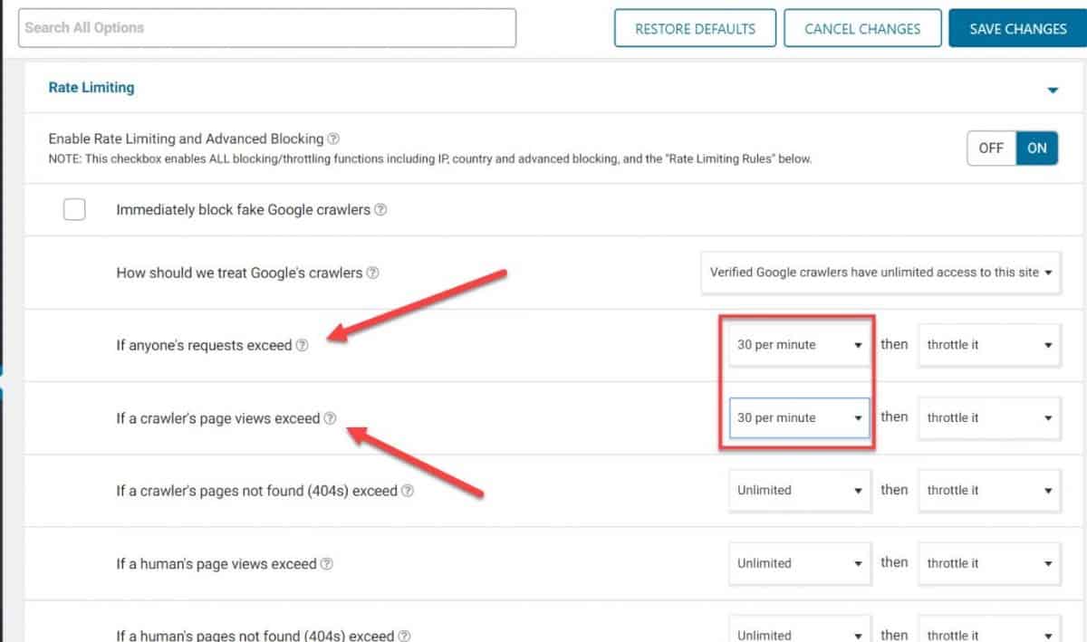Click help icon beside Google's crawlers treatment
Screen dimensions: 1087x642
click(372, 273)
